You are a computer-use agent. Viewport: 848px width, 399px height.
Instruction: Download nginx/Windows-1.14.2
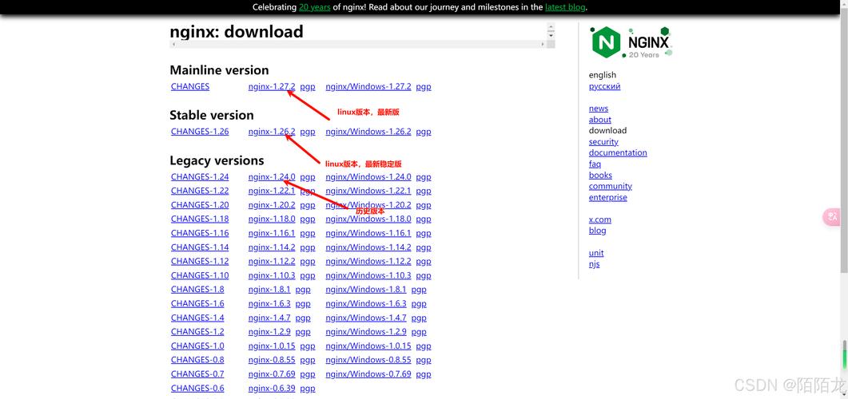pyautogui.click(x=368, y=247)
